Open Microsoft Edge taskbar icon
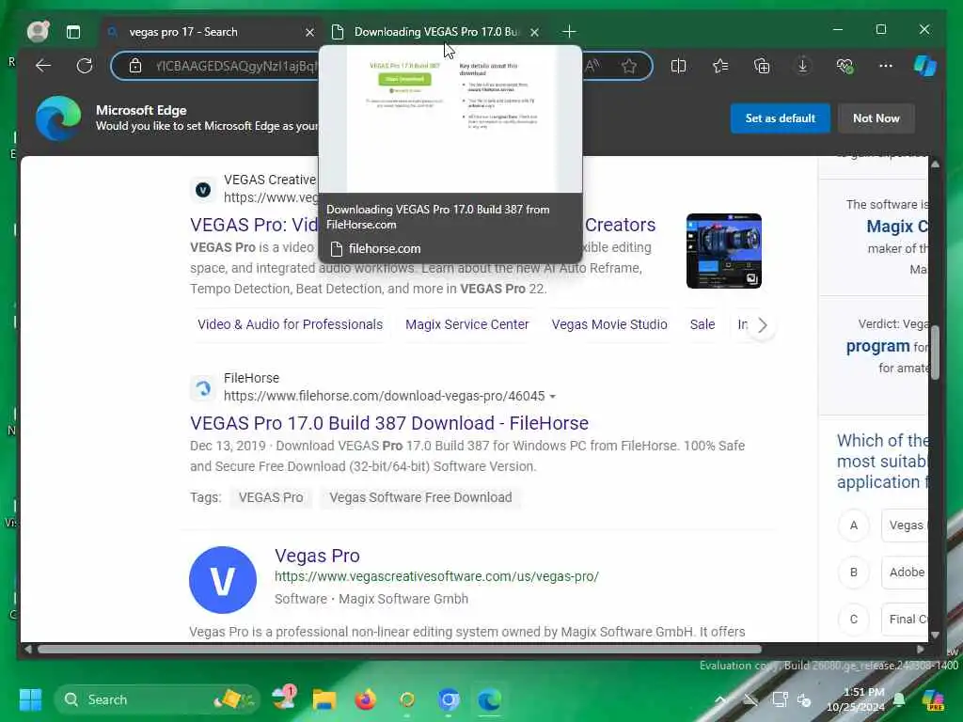This screenshot has height=722, width=963. point(489,699)
